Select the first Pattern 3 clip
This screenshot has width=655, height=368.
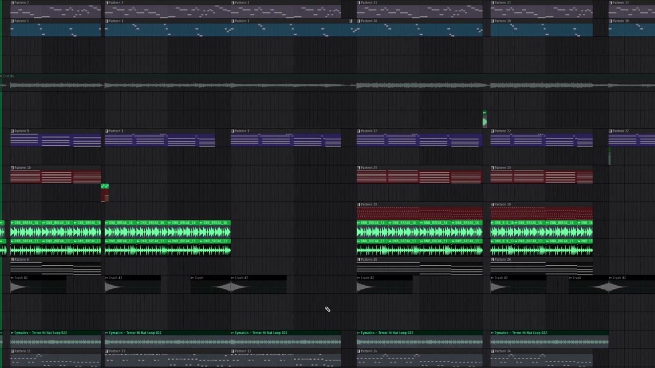[160, 138]
